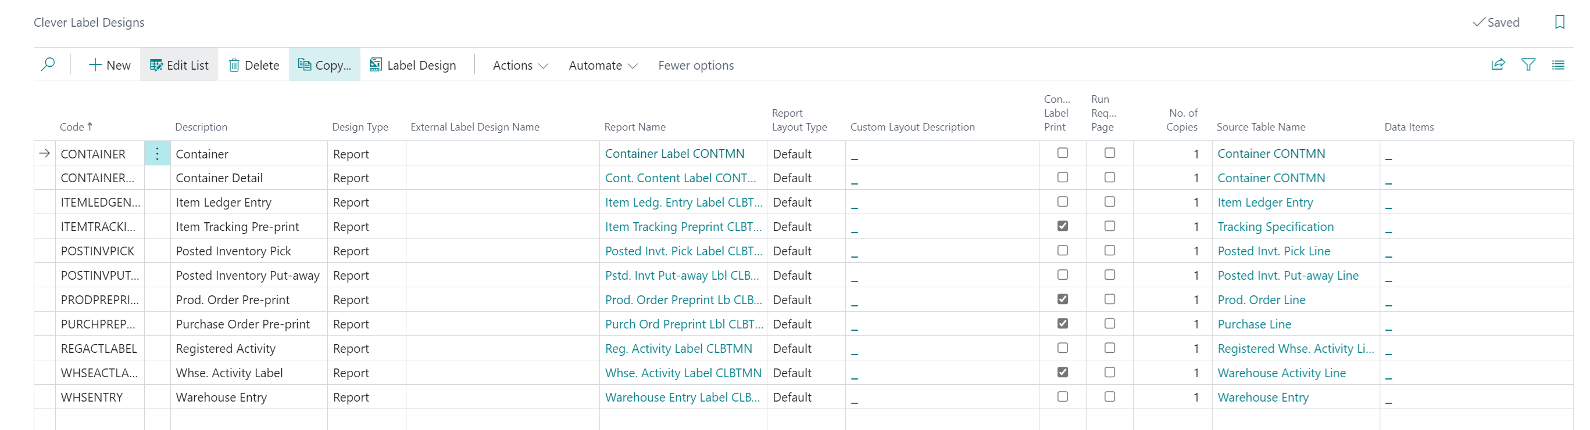1590x430 pixels.
Task: Toggle the list view layout icon
Action: pyautogui.click(x=1558, y=64)
